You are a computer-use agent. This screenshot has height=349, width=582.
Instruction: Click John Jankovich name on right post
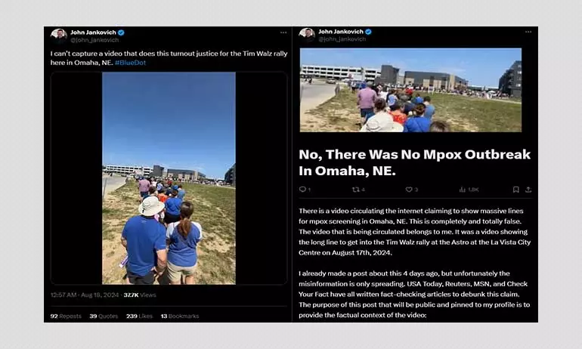[340, 32]
